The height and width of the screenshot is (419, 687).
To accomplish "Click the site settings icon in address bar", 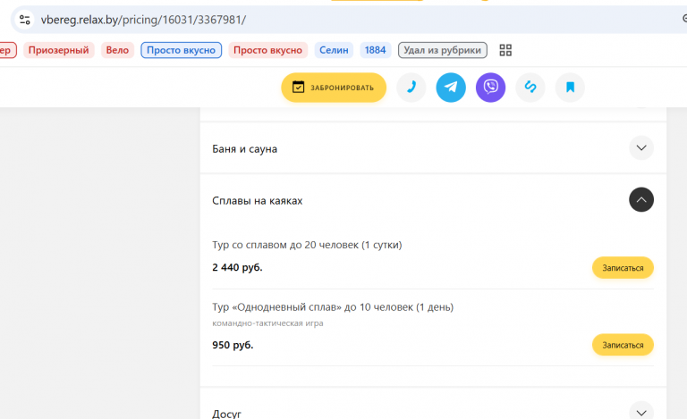I will [24, 20].
